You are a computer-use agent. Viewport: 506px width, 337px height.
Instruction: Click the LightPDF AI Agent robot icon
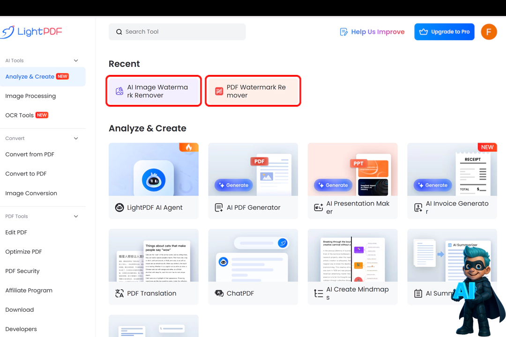(x=119, y=208)
